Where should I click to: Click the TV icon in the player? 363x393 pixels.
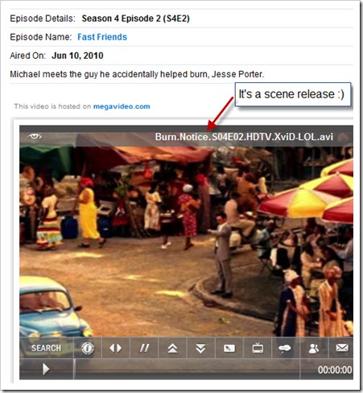[258, 348]
